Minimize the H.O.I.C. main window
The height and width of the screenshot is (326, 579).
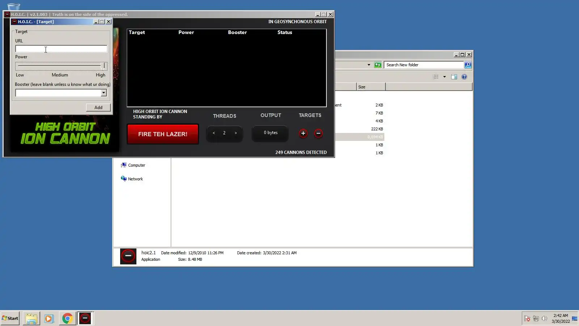(x=317, y=14)
